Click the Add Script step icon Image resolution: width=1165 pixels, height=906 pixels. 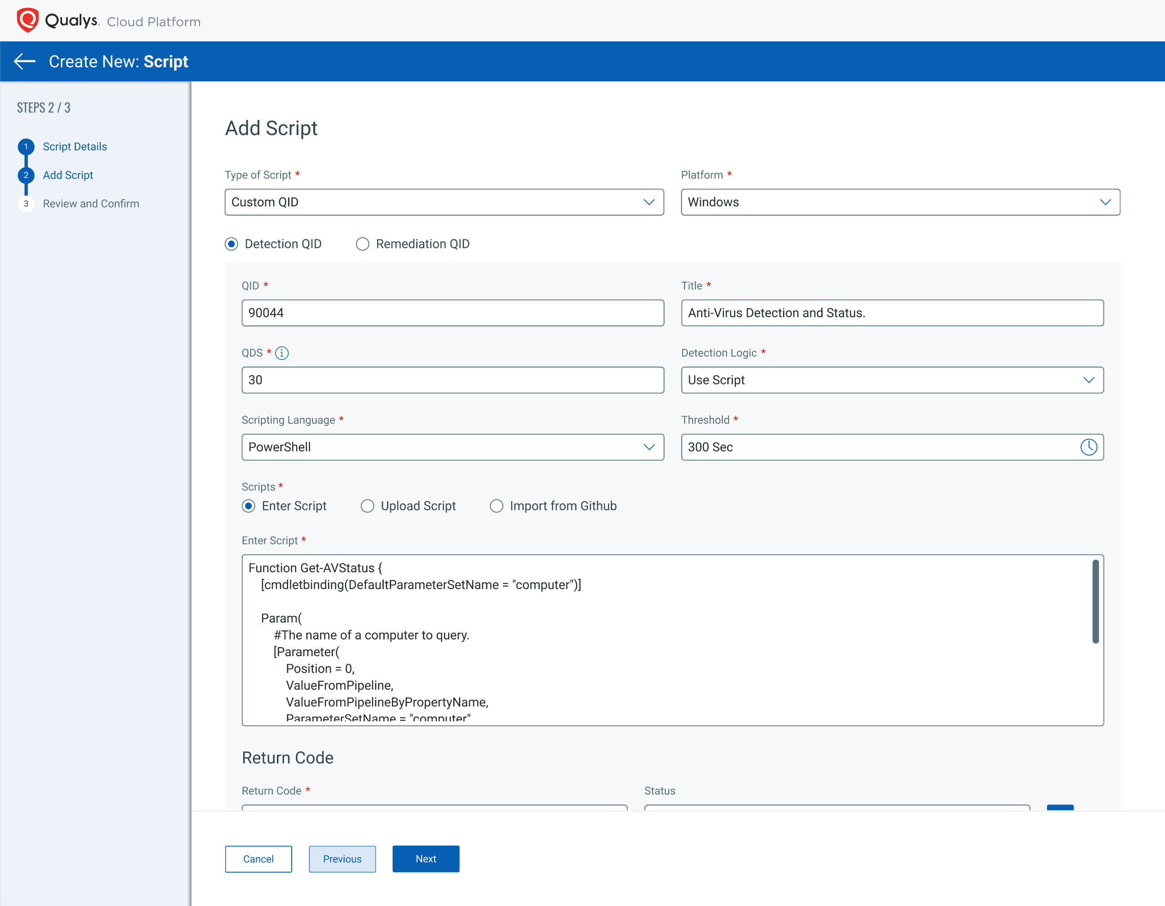tap(26, 175)
